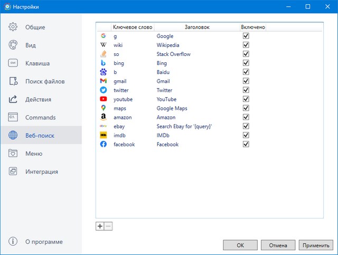This screenshot has width=338, height=255.
Task: Click the YouTube play icon
Action: pos(104,99)
